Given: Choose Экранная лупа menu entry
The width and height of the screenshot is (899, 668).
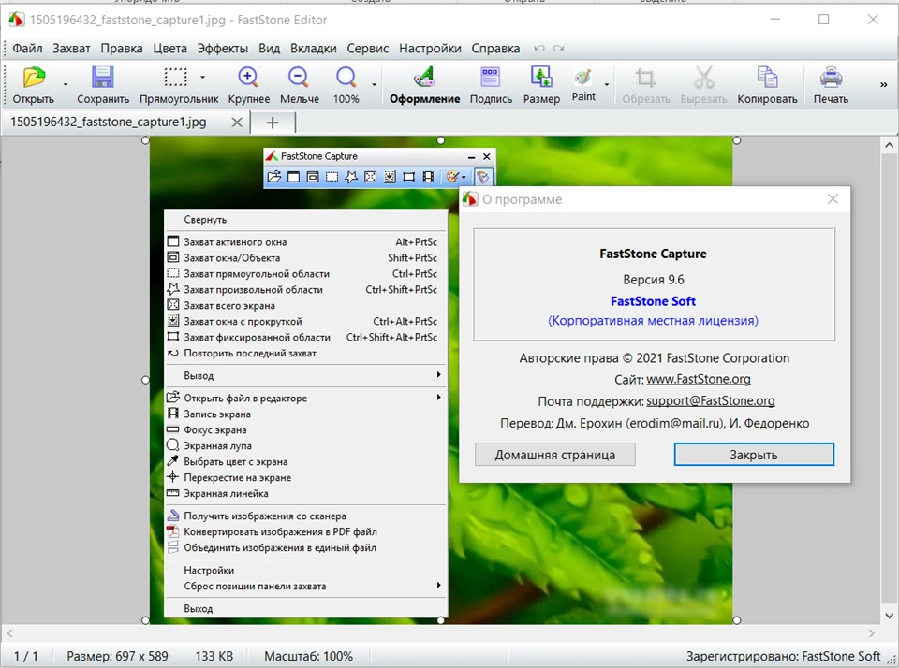Looking at the screenshot, I should (x=305, y=445).
